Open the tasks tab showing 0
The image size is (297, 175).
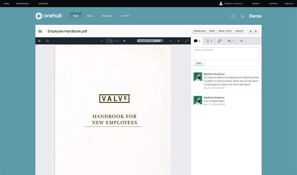209,41
